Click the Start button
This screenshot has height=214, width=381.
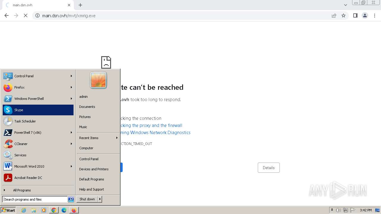coord(8,210)
